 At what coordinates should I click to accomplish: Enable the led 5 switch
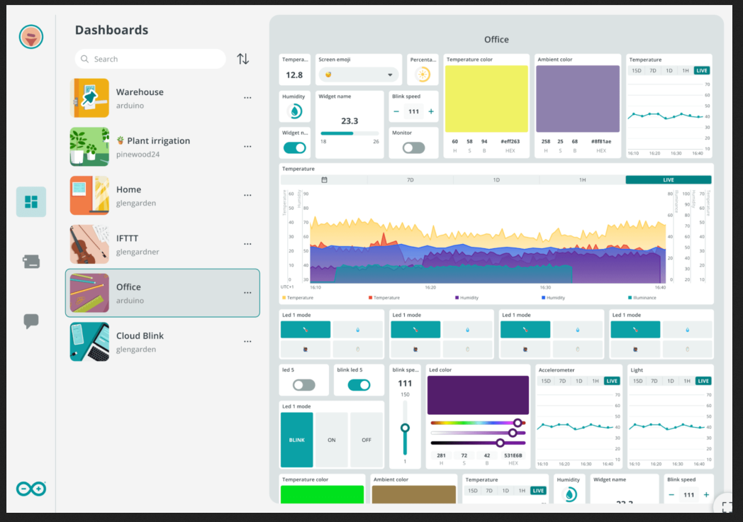coord(303,385)
